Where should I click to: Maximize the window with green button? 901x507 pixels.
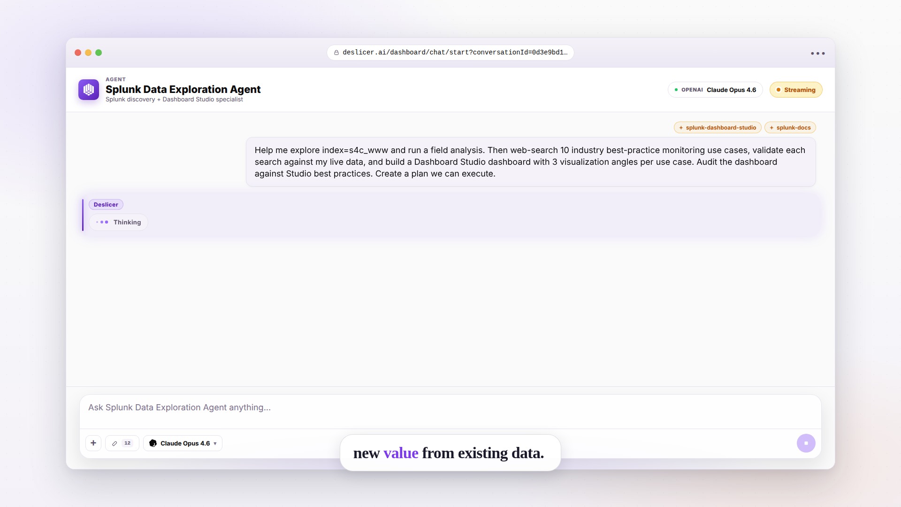(x=99, y=53)
